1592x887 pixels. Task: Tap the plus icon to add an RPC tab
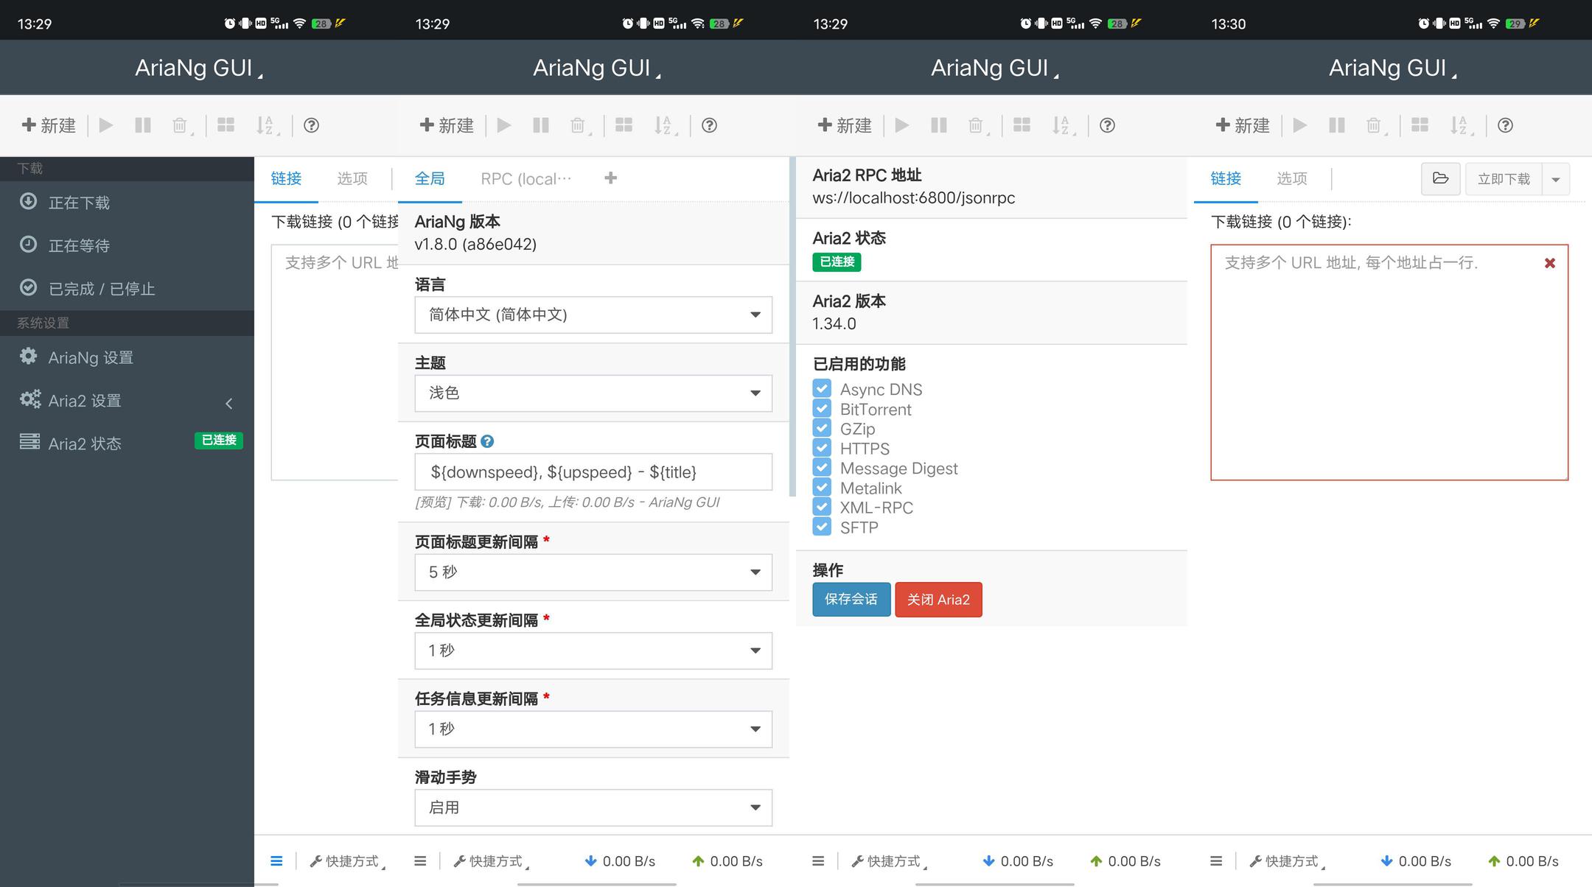coord(610,178)
